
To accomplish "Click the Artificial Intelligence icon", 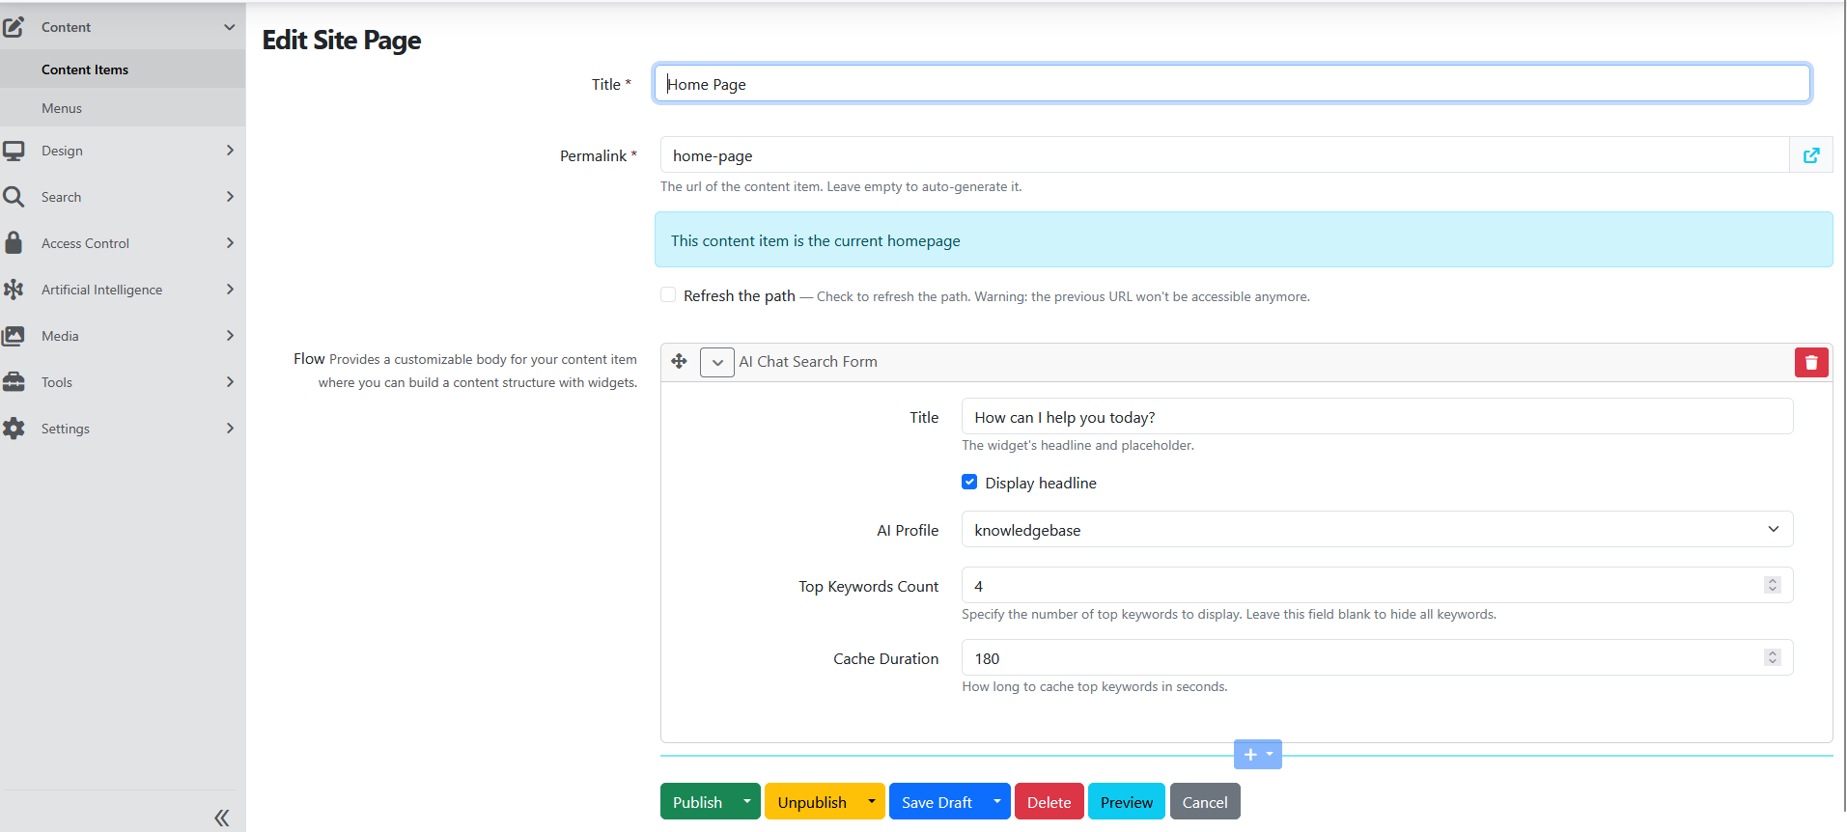I will pyautogui.click(x=14, y=290).
